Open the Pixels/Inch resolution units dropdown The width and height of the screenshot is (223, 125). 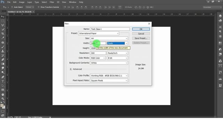(117, 53)
